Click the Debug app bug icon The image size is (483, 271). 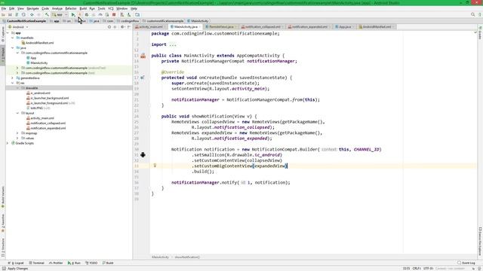tap(87, 15)
